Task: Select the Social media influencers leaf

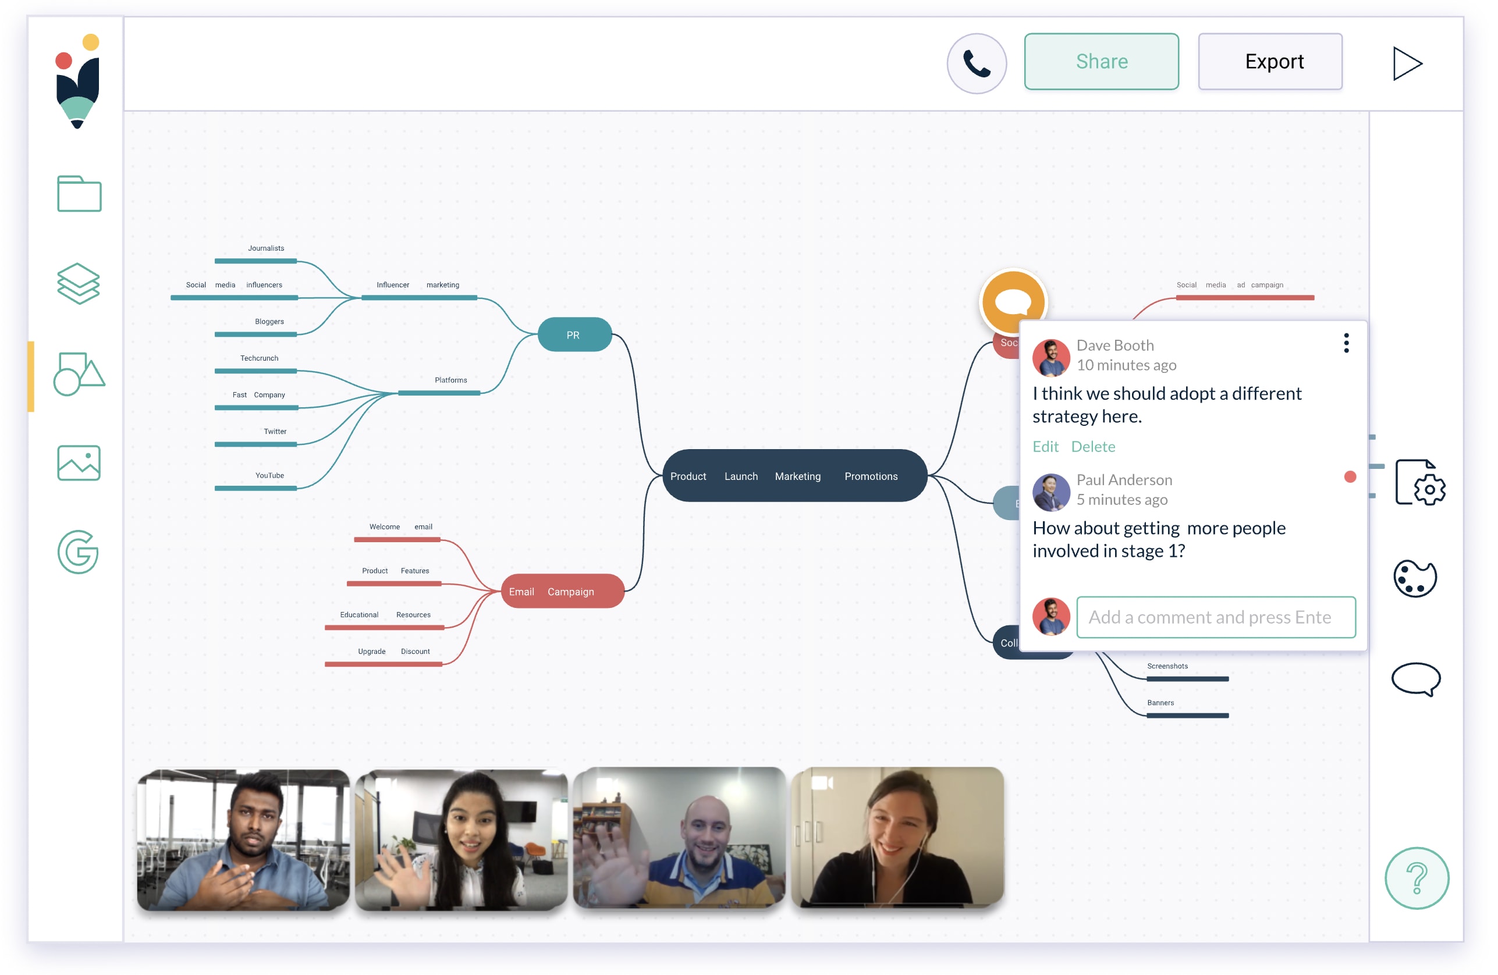Action: click(x=234, y=291)
